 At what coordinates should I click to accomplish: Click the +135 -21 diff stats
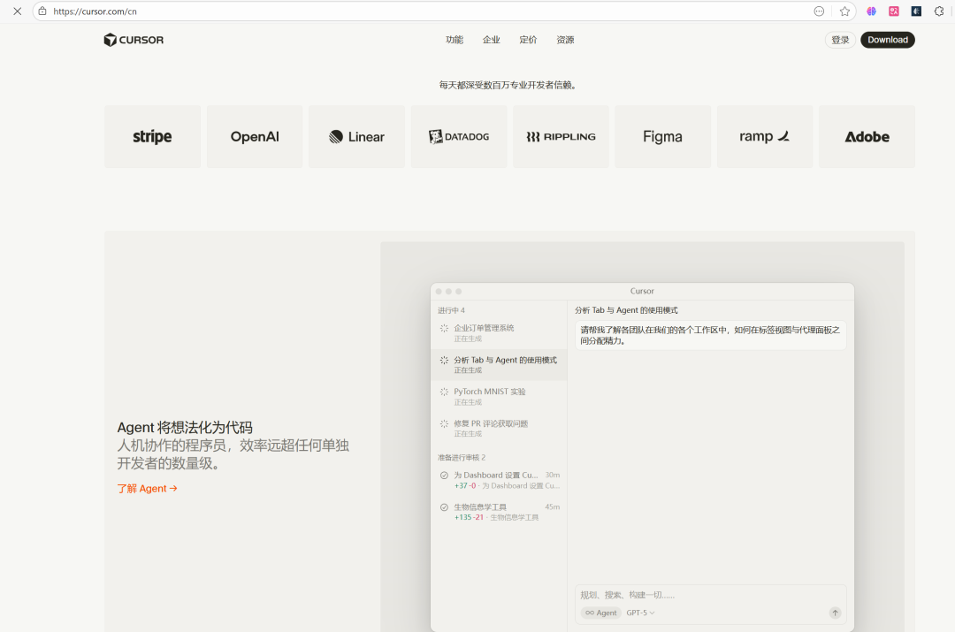pos(469,518)
